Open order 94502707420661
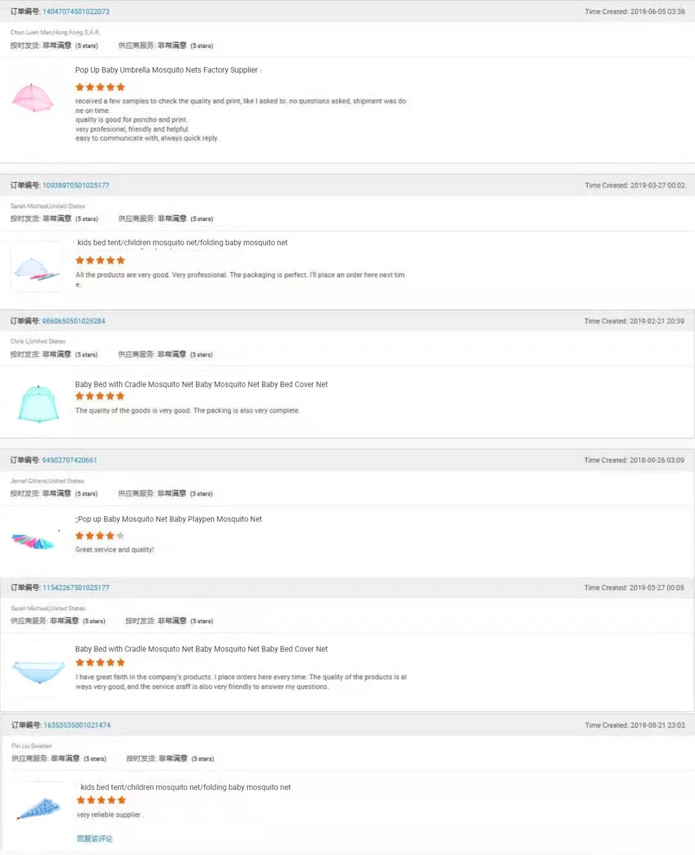Viewport: 695px width, 855px height. coord(69,460)
